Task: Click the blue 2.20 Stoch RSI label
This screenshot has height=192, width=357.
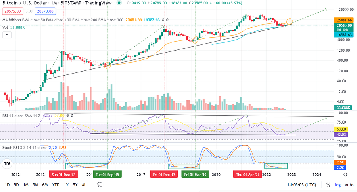Action: 340,167
